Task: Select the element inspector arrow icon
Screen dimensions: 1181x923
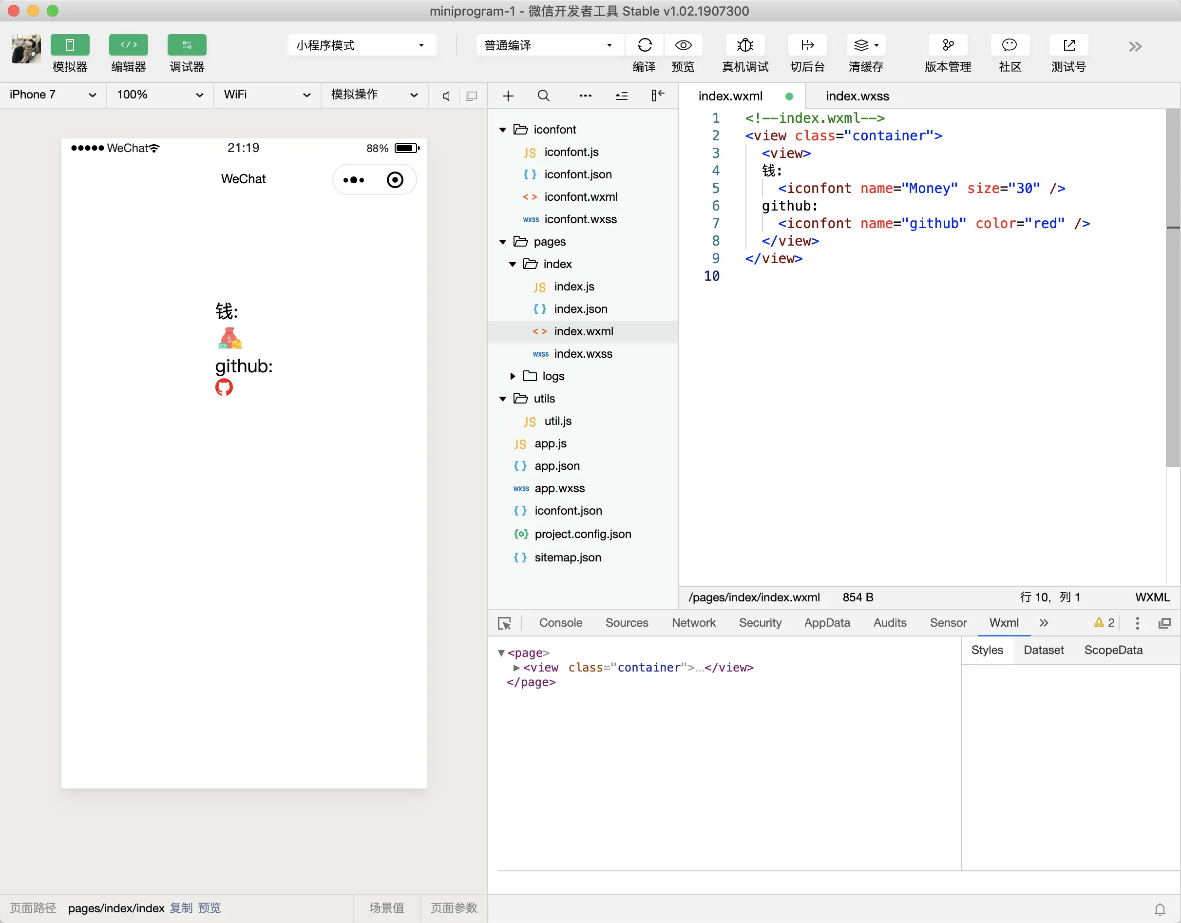Action: point(504,623)
